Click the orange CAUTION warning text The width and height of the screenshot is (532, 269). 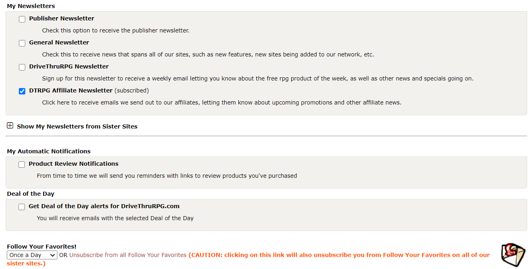tap(339, 255)
